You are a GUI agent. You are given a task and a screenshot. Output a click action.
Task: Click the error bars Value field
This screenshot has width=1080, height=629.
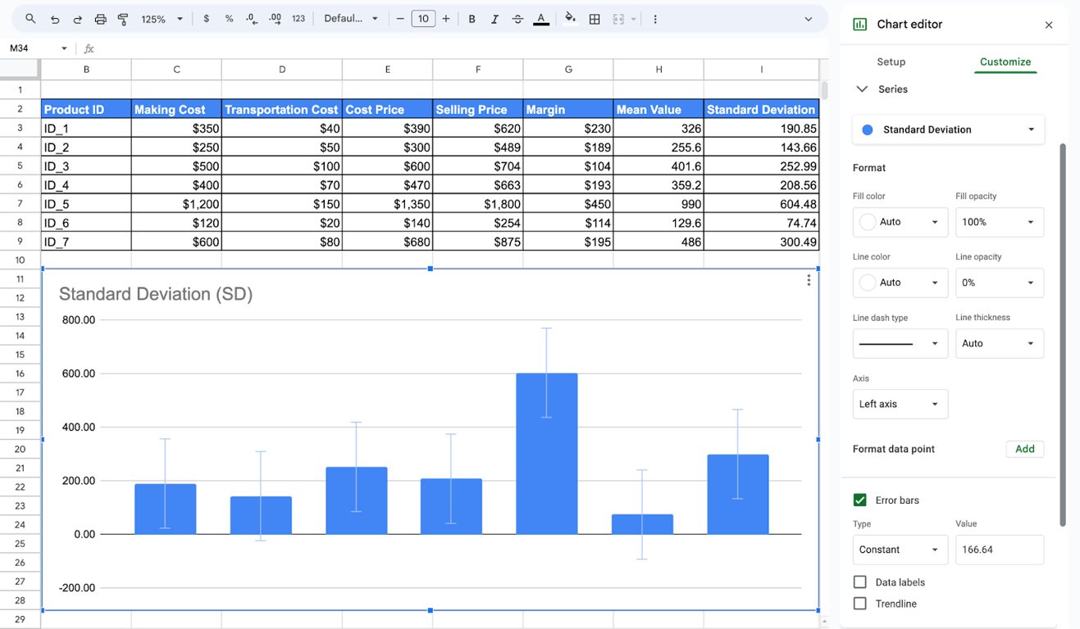click(1000, 550)
